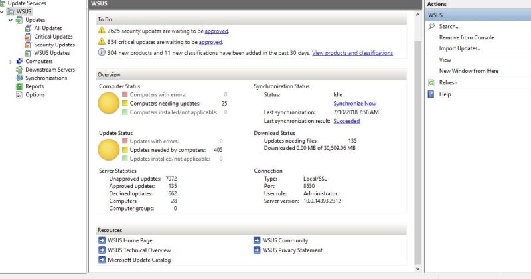Click arrow icon next to WSUS Privacy Statement
The height and width of the screenshot is (279, 531).
pos(257,250)
